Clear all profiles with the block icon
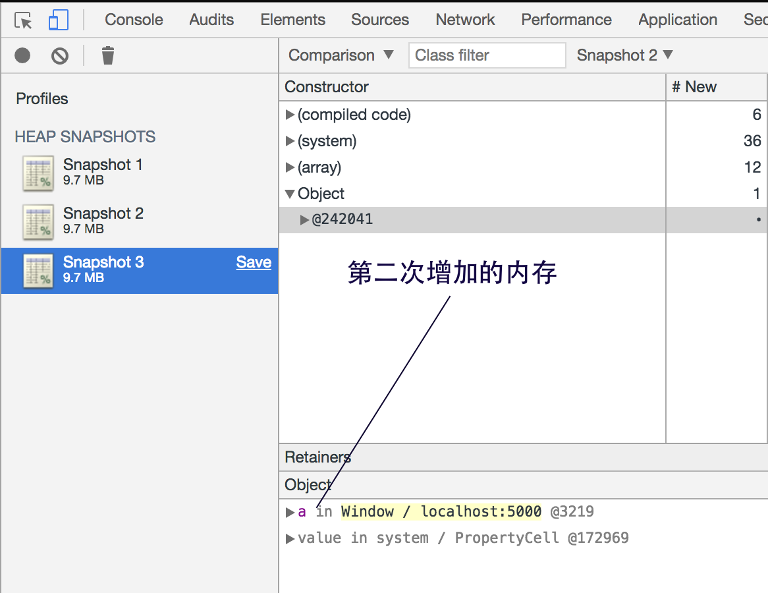This screenshot has height=593, width=768. 59,55
